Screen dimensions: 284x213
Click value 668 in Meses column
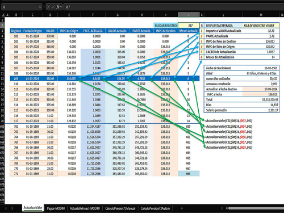pos(189,174)
